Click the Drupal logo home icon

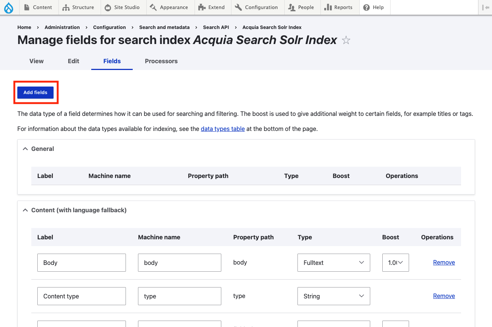9,8
